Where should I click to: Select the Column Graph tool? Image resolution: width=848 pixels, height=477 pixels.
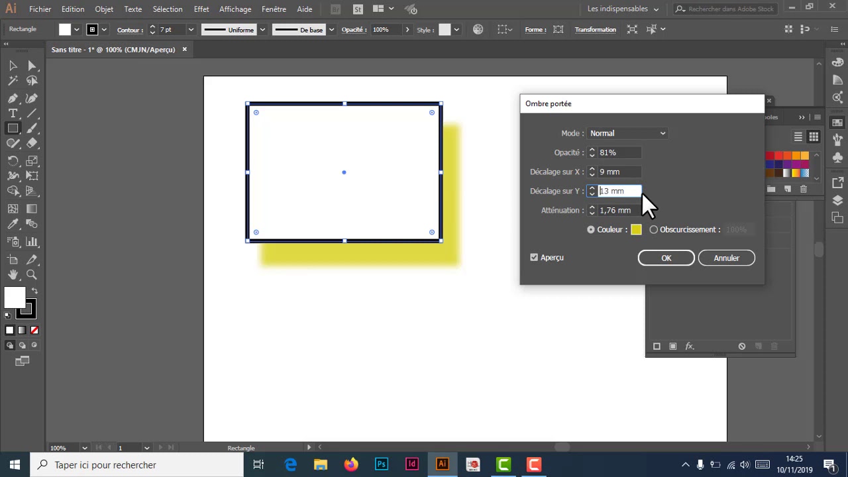32,242
